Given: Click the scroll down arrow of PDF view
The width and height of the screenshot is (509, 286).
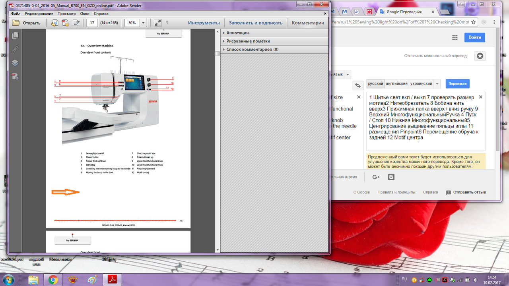Looking at the screenshot, I should (217, 250).
